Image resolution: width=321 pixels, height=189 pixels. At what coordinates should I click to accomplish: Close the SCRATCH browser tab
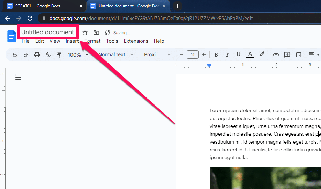[x=81, y=6]
